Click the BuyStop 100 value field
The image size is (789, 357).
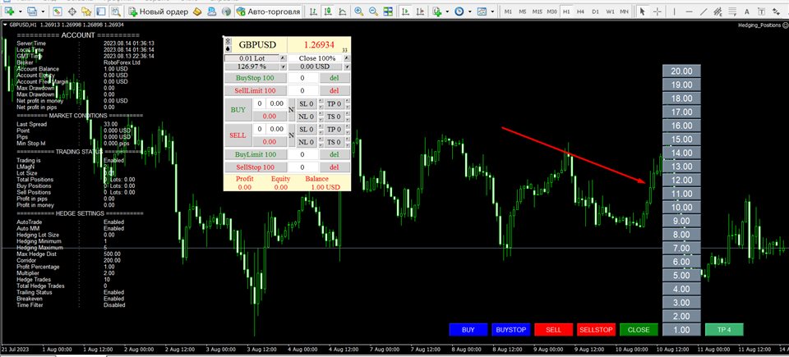coord(302,78)
